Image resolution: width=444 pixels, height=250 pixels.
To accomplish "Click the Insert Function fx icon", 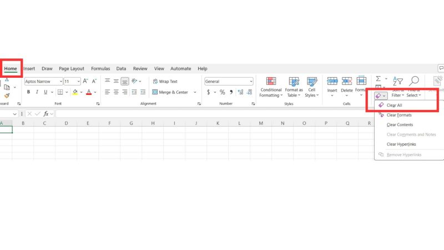I will [46, 114].
